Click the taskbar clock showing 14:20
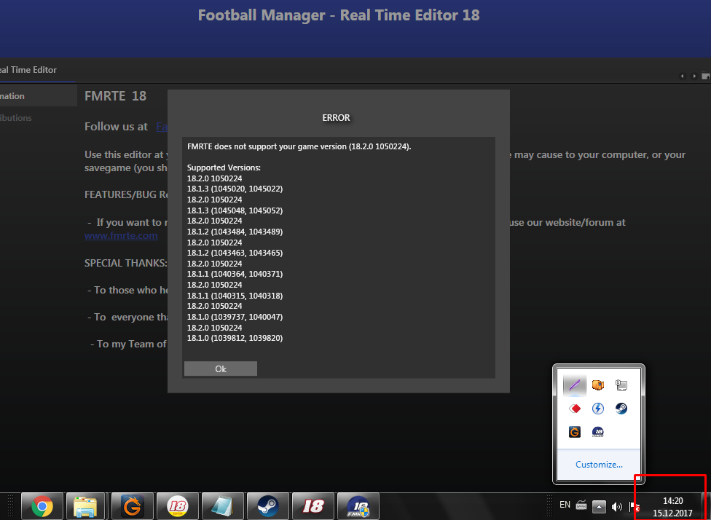The image size is (711, 520). pos(672,506)
